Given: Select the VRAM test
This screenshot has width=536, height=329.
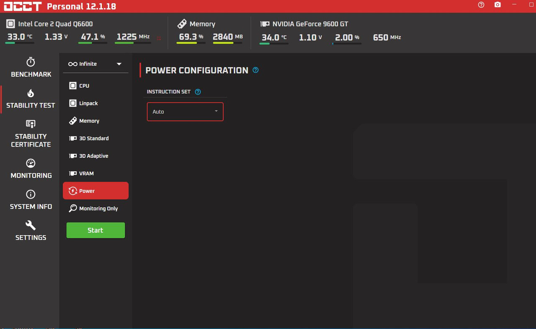Looking at the screenshot, I should 96,173.
